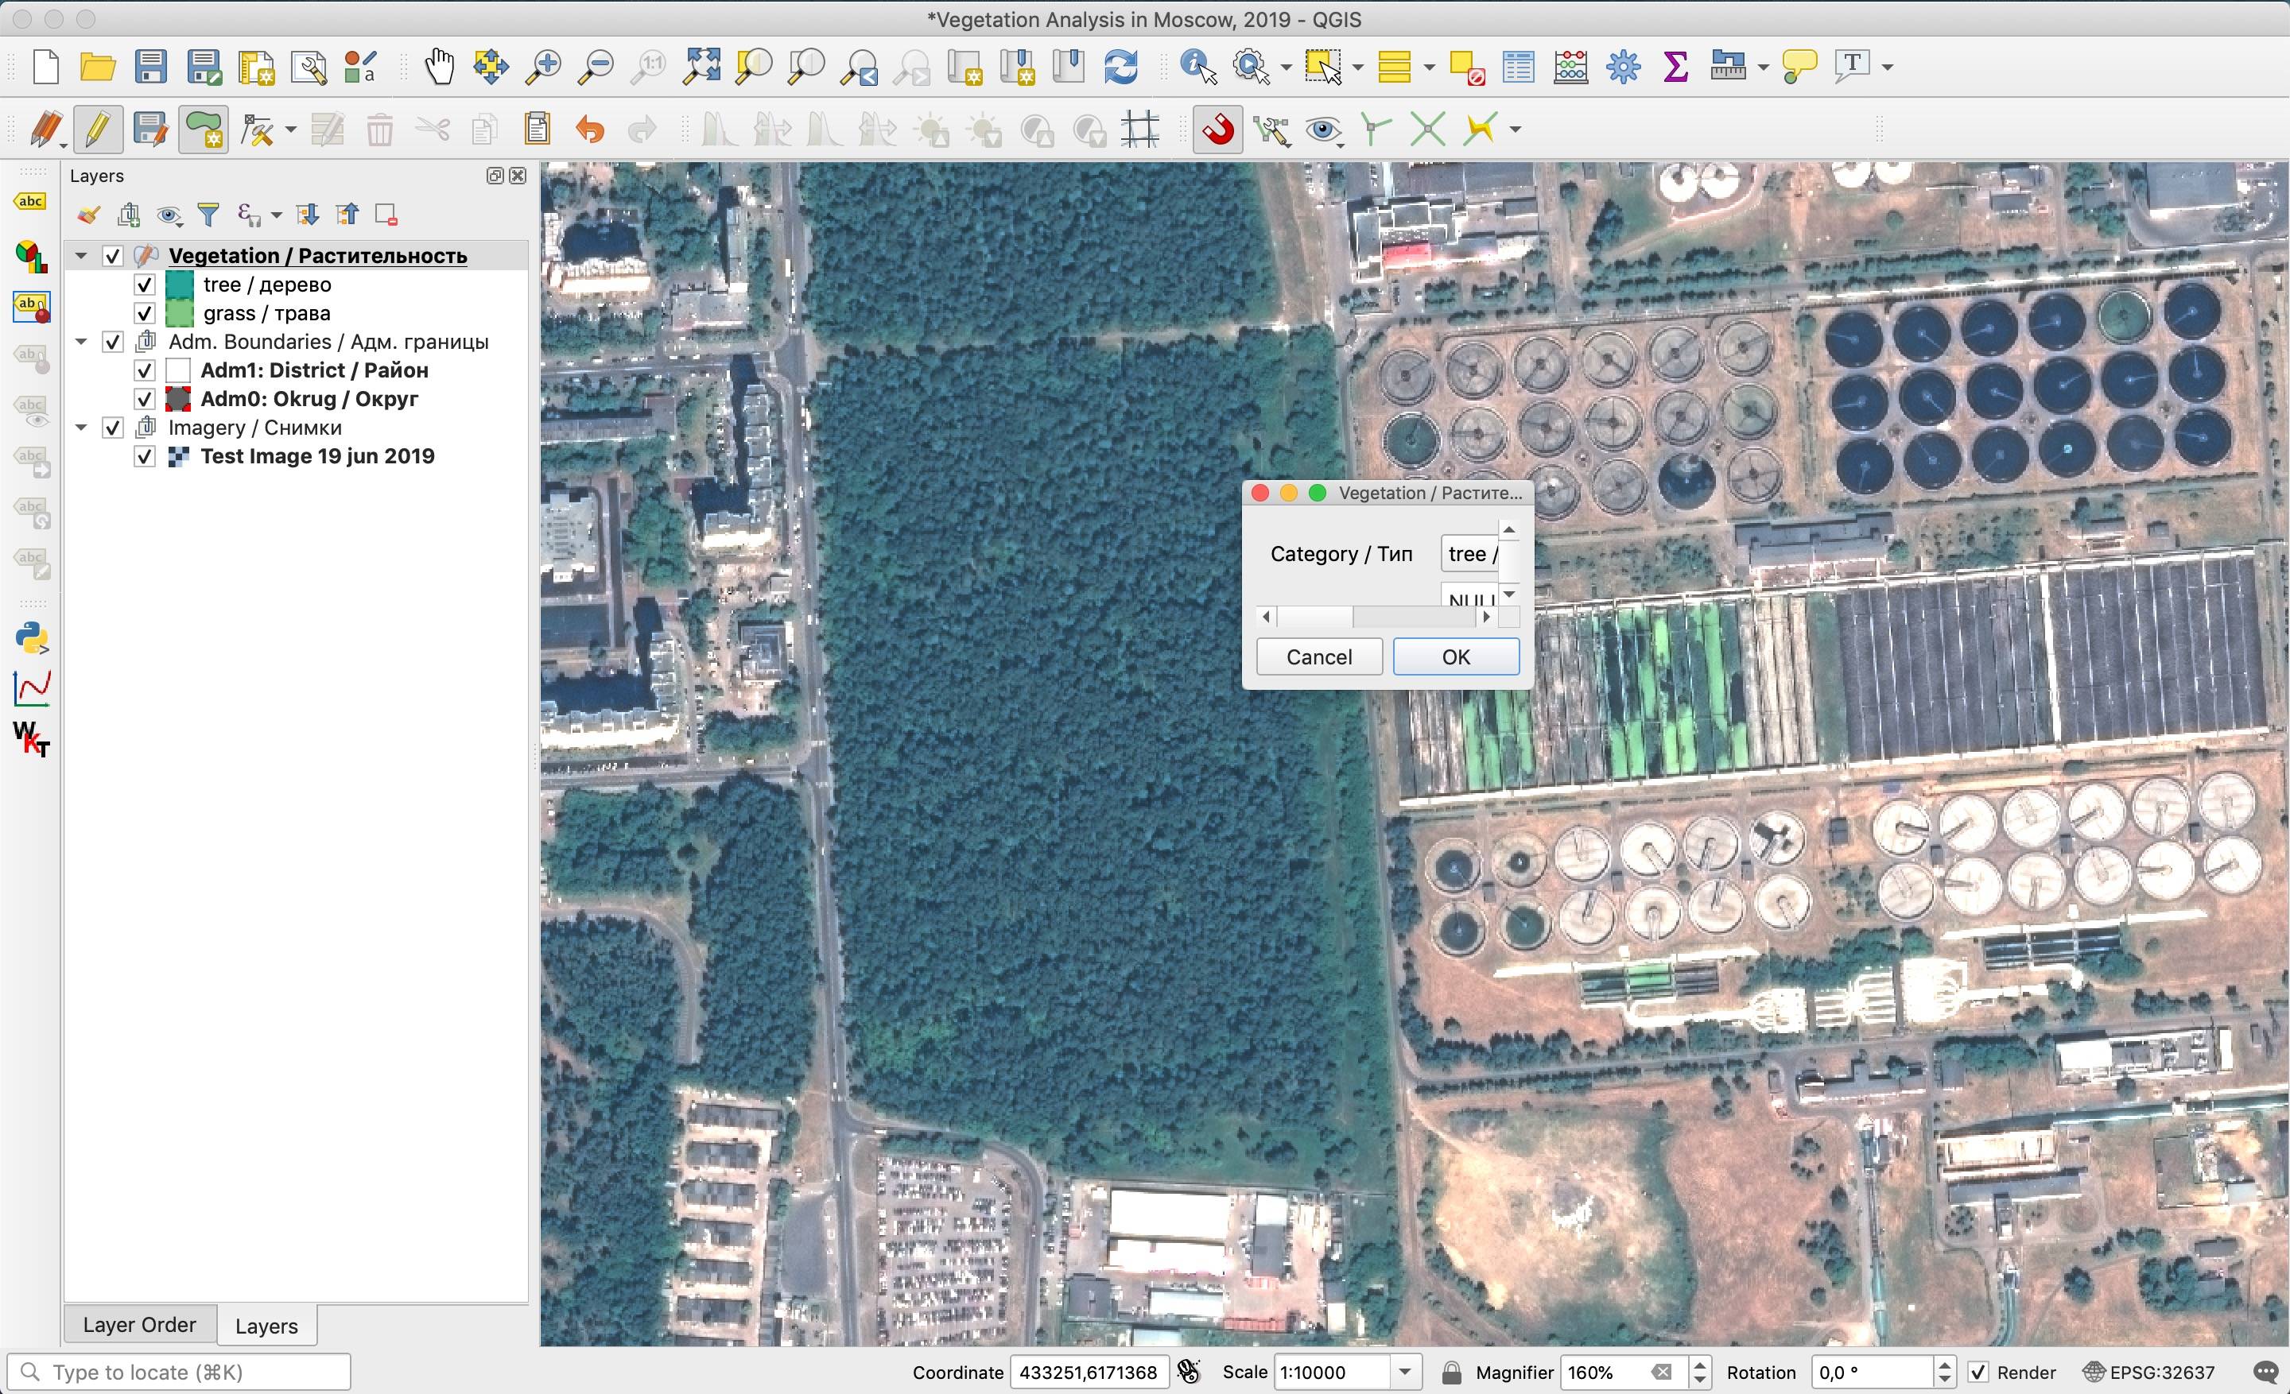The image size is (2290, 1394).
Task: Open the measure tool dropdown arrow
Action: tap(1763, 67)
